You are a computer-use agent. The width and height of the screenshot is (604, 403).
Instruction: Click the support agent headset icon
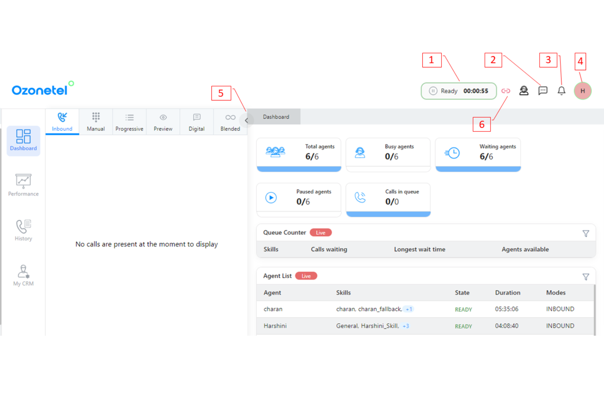coord(524,91)
